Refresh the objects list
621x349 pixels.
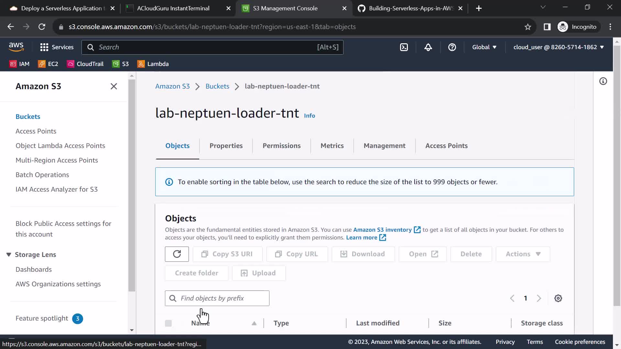click(x=177, y=254)
